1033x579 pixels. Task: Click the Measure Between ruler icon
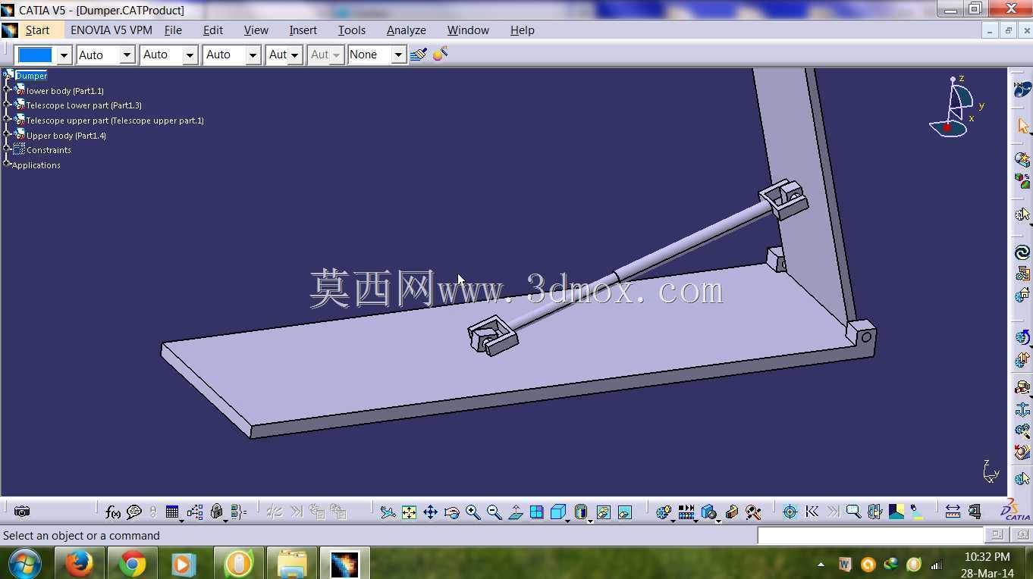coord(953,512)
